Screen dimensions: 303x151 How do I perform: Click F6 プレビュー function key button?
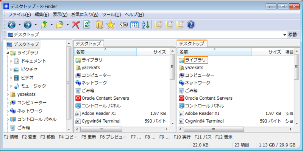click(113, 137)
